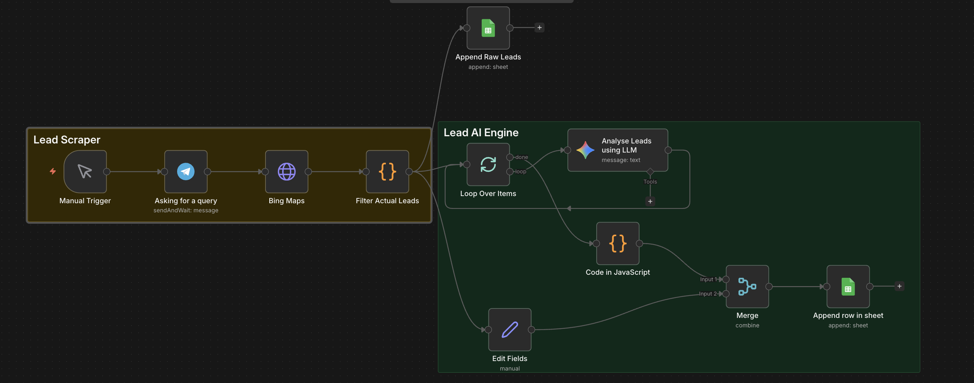
Task: Open the Analyse Leads using LLM node
Action: pyautogui.click(x=617, y=150)
